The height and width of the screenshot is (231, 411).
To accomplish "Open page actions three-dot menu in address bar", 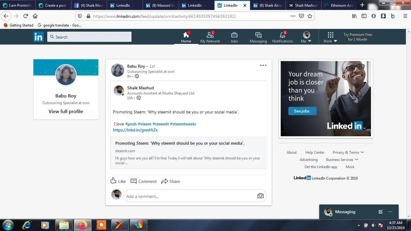I will [x=293, y=16].
